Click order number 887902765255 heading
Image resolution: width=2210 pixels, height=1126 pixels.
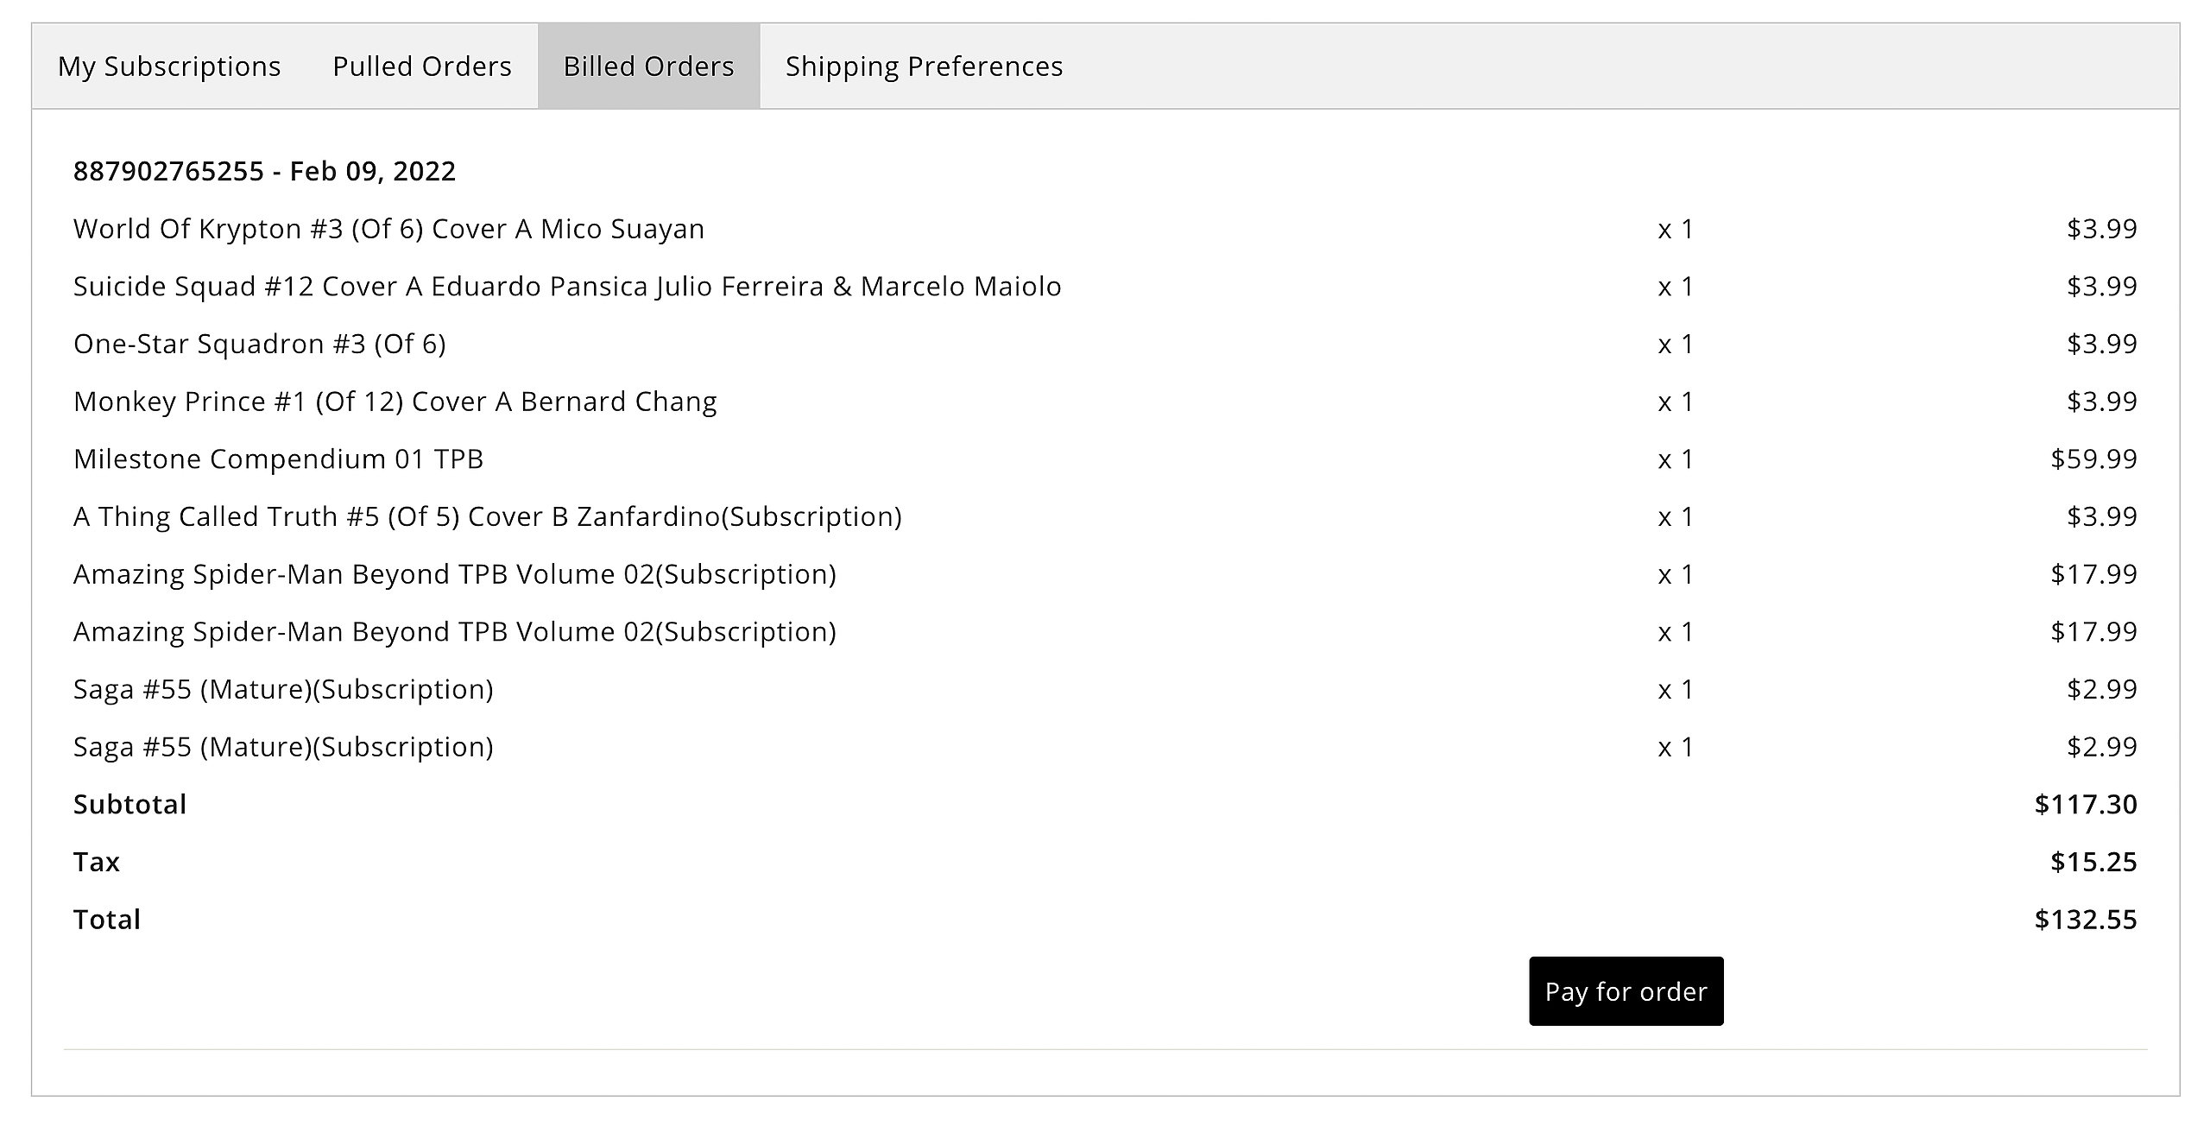tap(264, 171)
